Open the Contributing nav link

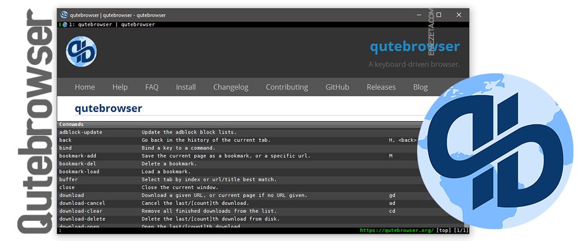point(287,87)
